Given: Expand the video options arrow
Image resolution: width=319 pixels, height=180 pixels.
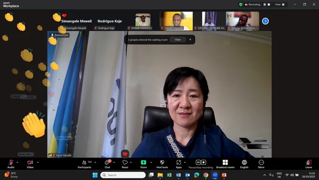Looking at the screenshot, I should 38,163.
